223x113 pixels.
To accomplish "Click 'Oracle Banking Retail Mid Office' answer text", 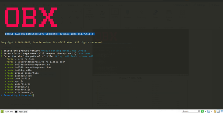I will [64, 51].
